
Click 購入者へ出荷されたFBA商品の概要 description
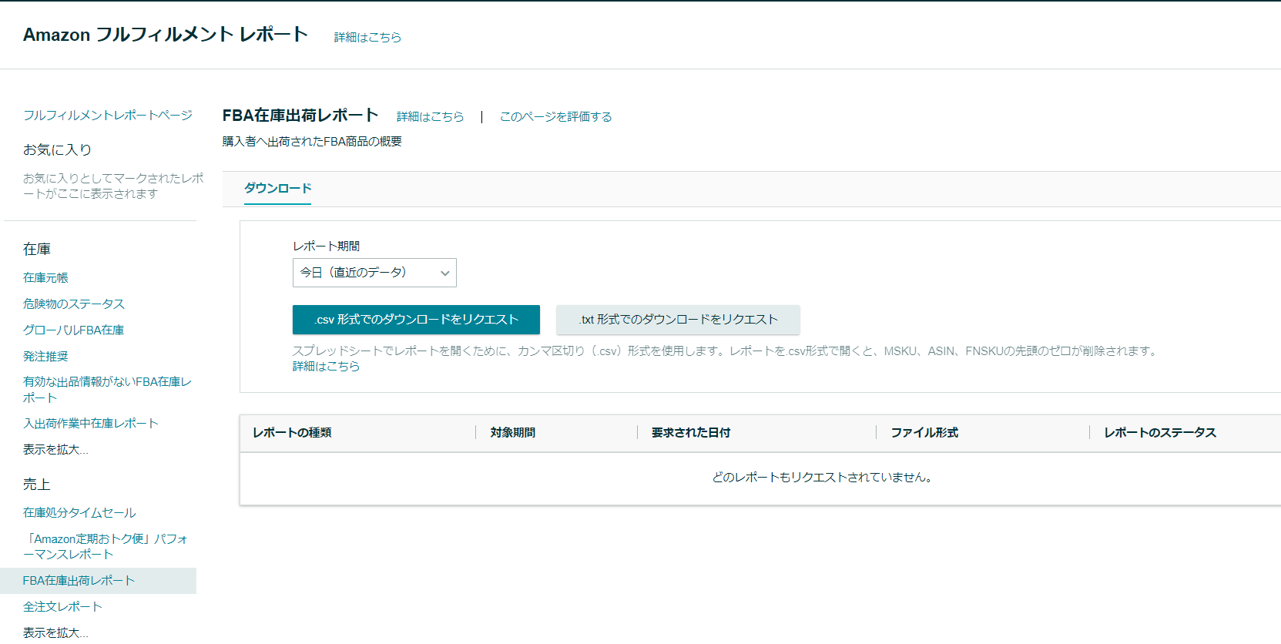point(312,142)
